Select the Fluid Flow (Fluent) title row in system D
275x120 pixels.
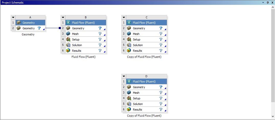pyautogui.click(x=146, y=81)
